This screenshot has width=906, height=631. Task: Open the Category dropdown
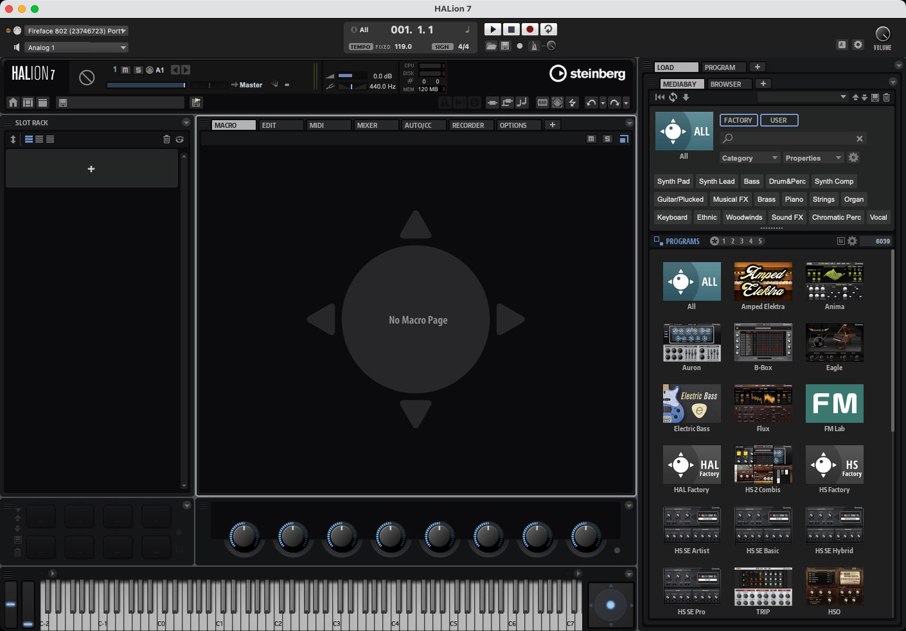pyautogui.click(x=749, y=158)
